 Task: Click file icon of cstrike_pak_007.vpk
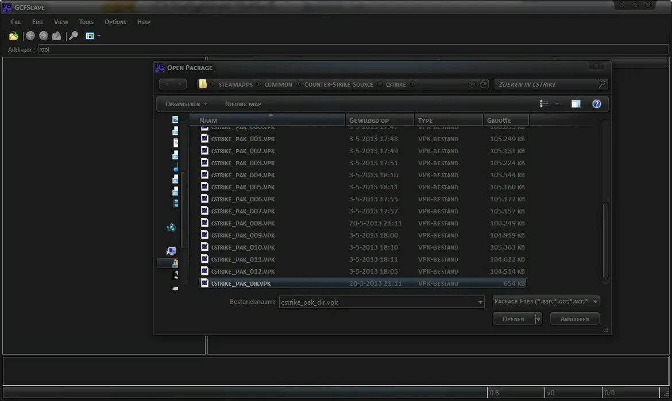point(204,211)
